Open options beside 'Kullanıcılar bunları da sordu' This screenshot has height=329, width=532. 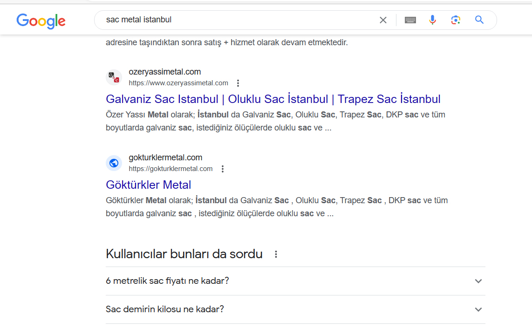pos(276,254)
